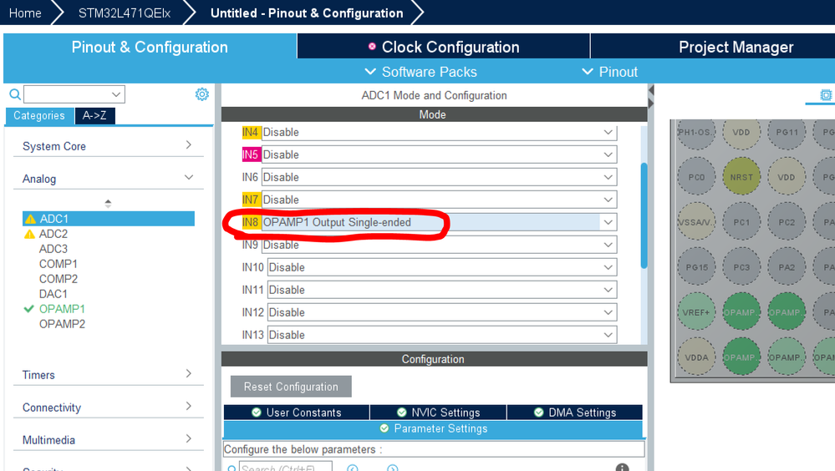Click the upper collapse arrow on panel divider
The height and width of the screenshot is (471, 835).
click(651, 90)
